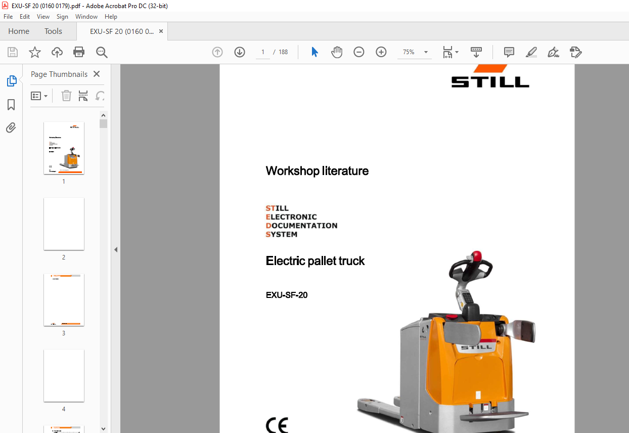The width and height of the screenshot is (629, 433).
Task: Show Page Thumbnails panel in sidebar
Action: [x=11, y=81]
